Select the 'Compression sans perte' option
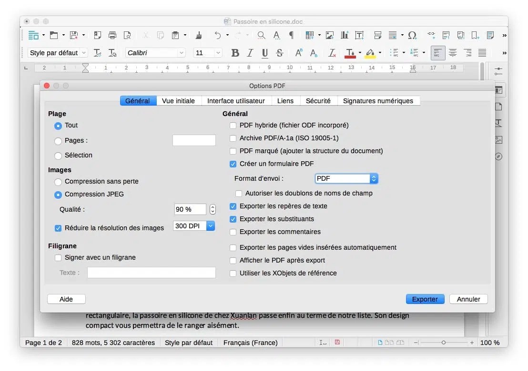Screen dimensions: 528x371 coord(58,181)
